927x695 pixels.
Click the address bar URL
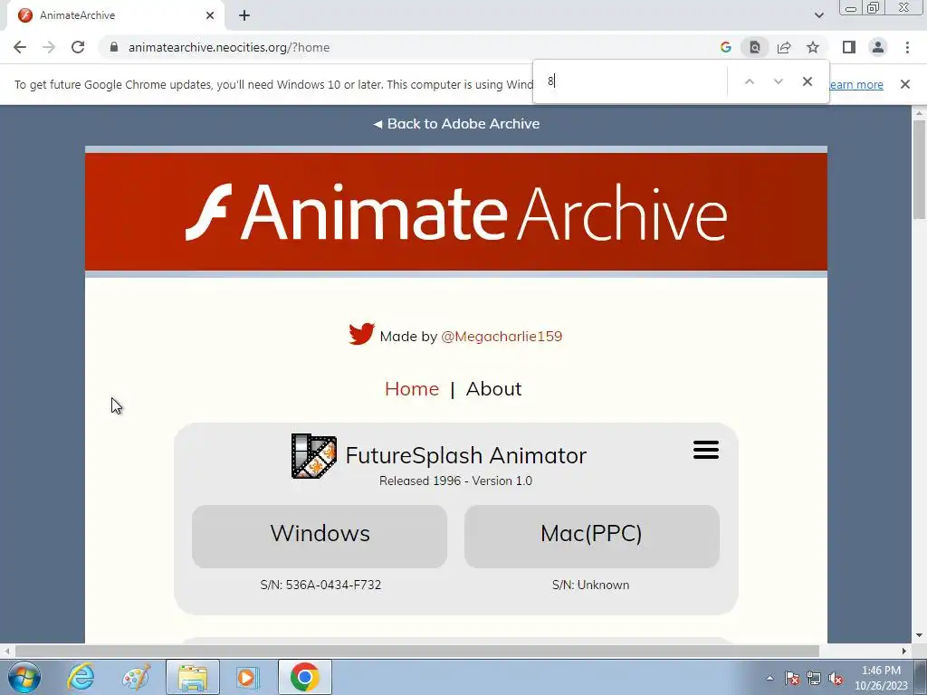(229, 47)
